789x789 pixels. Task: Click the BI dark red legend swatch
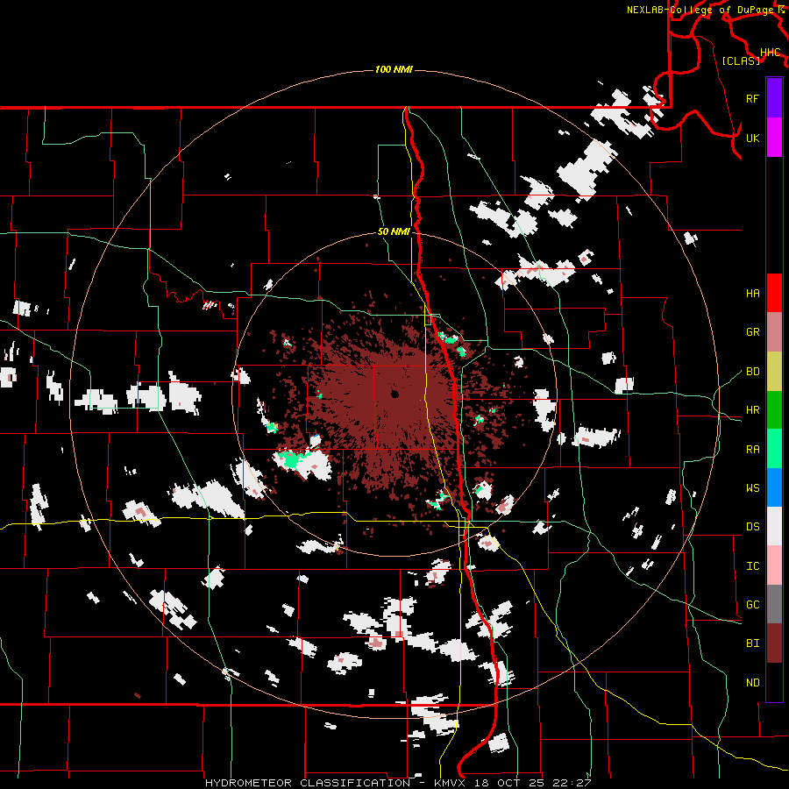(774, 643)
